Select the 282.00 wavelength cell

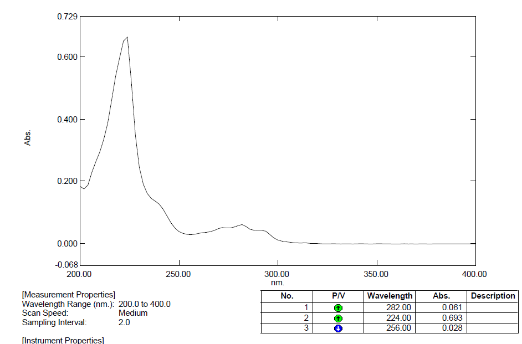[398, 307]
